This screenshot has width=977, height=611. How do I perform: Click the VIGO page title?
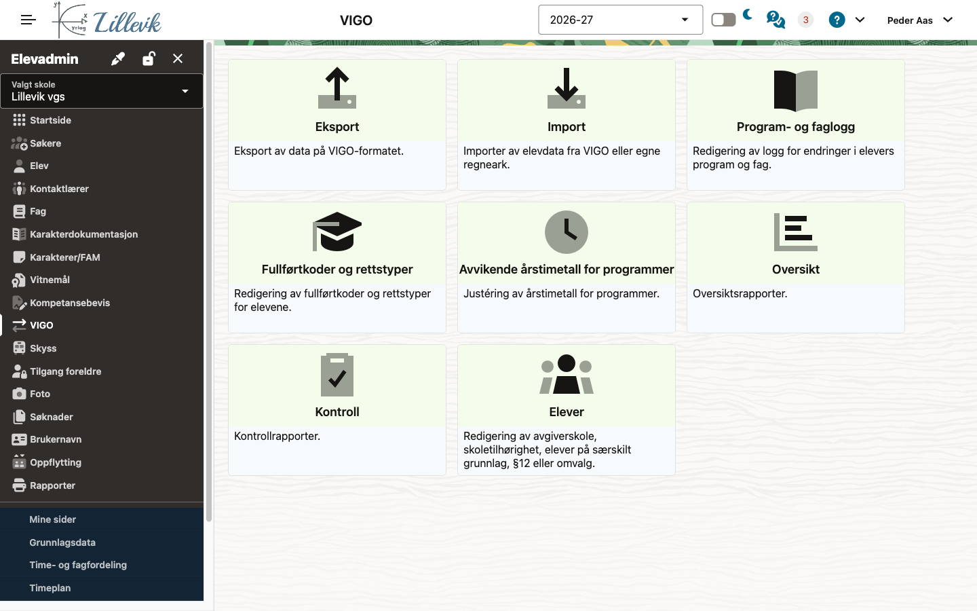coord(356,20)
